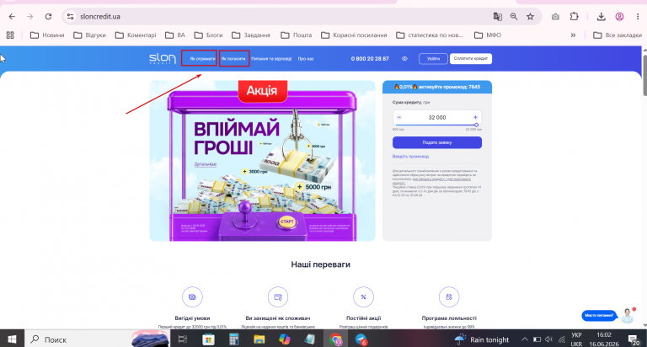
Task: Decrease the loan amount with the minus button
Action: [399, 117]
